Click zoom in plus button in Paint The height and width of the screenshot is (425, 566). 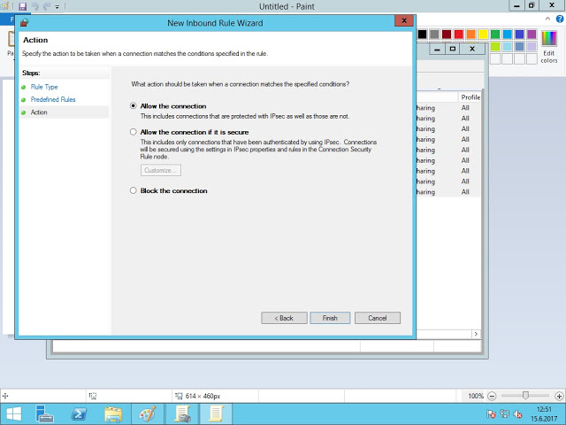click(x=558, y=396)
